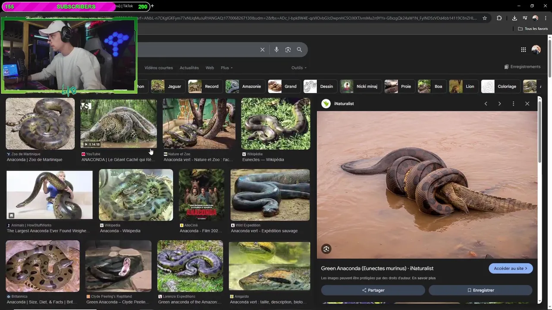Filter images by the Proie chip
Screen dimensions: 552x310
tap(400, 87)
